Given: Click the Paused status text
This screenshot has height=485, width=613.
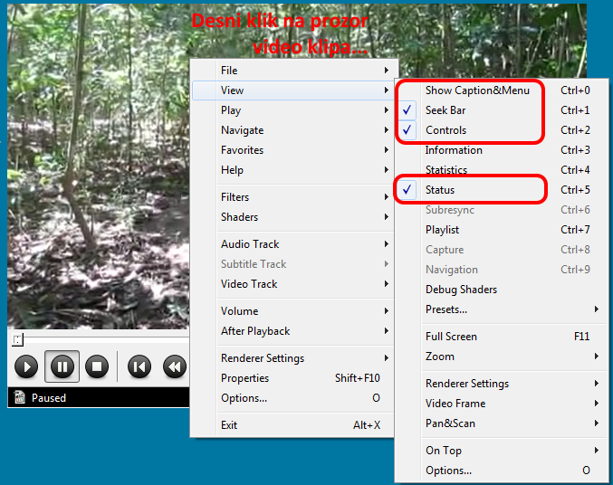Looking at the screenshot, I should [49, 398].
